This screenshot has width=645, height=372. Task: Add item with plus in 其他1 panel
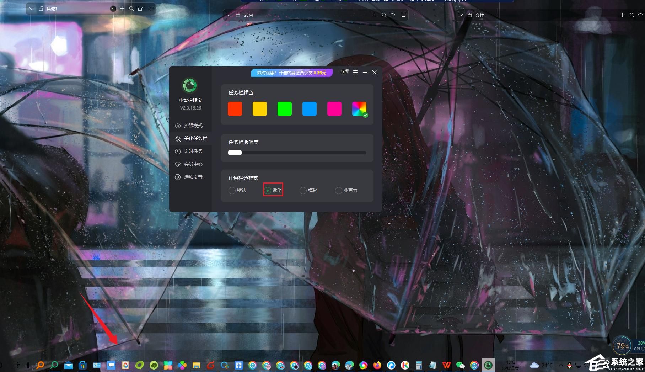point(122,9)
